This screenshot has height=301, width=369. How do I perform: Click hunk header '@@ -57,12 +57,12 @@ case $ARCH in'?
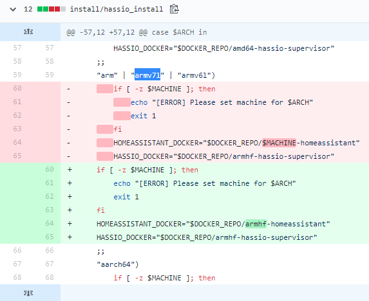137,32
